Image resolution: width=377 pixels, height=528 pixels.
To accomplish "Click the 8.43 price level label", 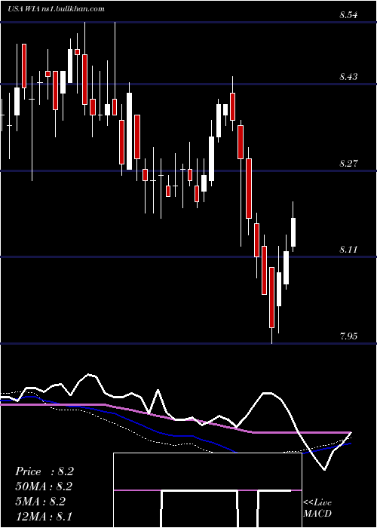I will point(348,77).
